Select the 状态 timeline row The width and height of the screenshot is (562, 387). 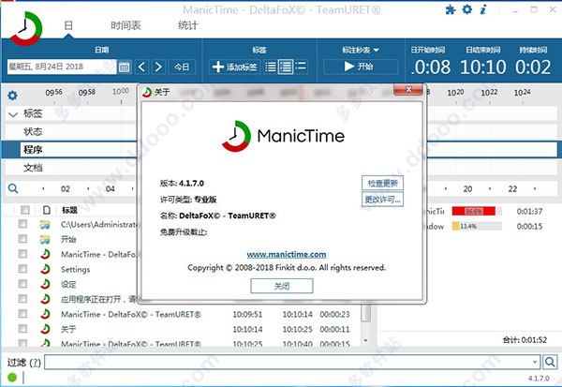(33, 131)
